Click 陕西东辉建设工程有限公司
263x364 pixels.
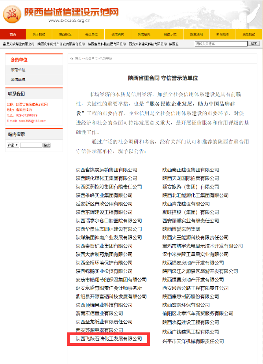[x=104, y=212]
